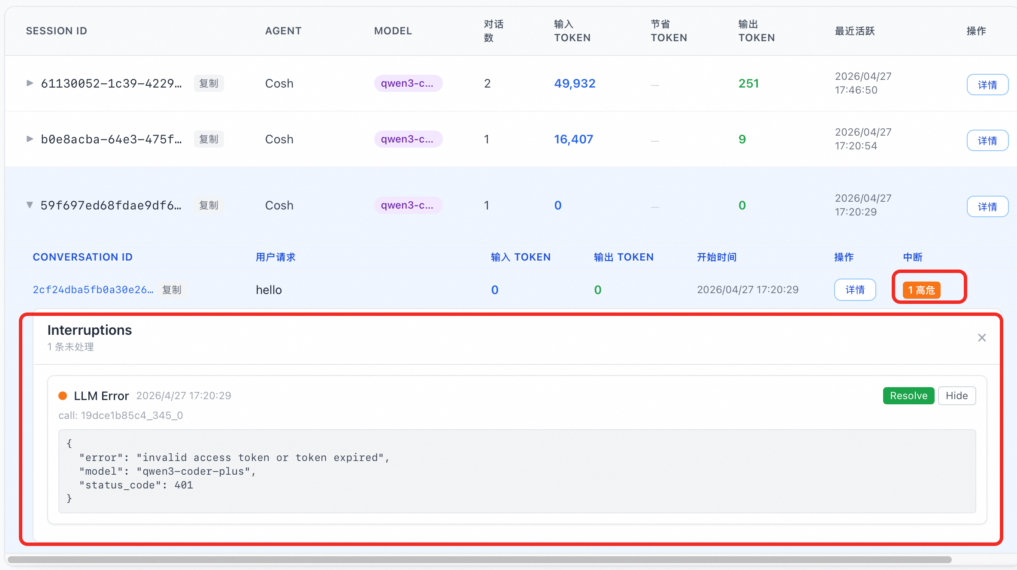The image size is (1017, 570).
Task: Close the Interruptions panel
Action: tap(982, 338)
